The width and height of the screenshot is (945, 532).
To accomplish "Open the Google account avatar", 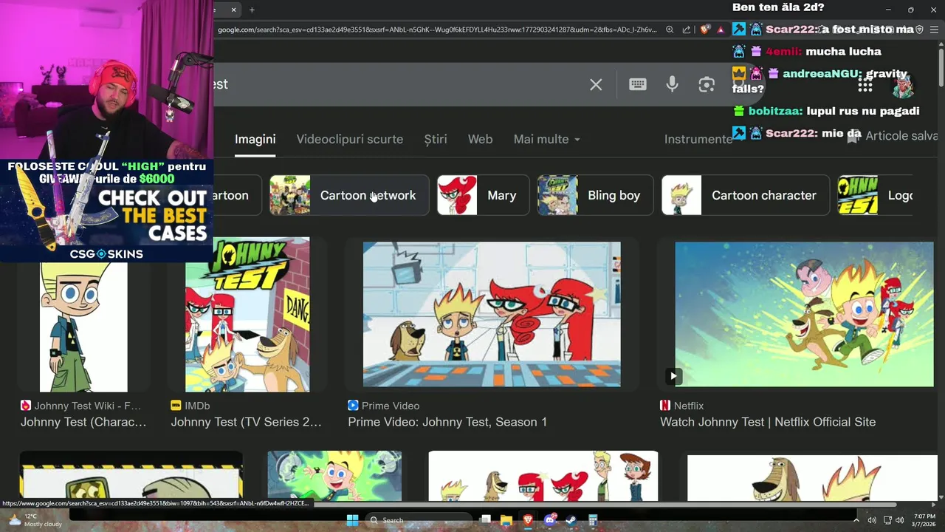I will click(904, 86).
